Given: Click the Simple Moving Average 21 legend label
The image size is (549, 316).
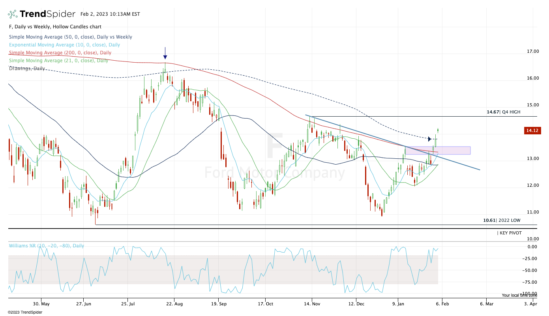Looking at the screenshot, I should tap(58, 61).
